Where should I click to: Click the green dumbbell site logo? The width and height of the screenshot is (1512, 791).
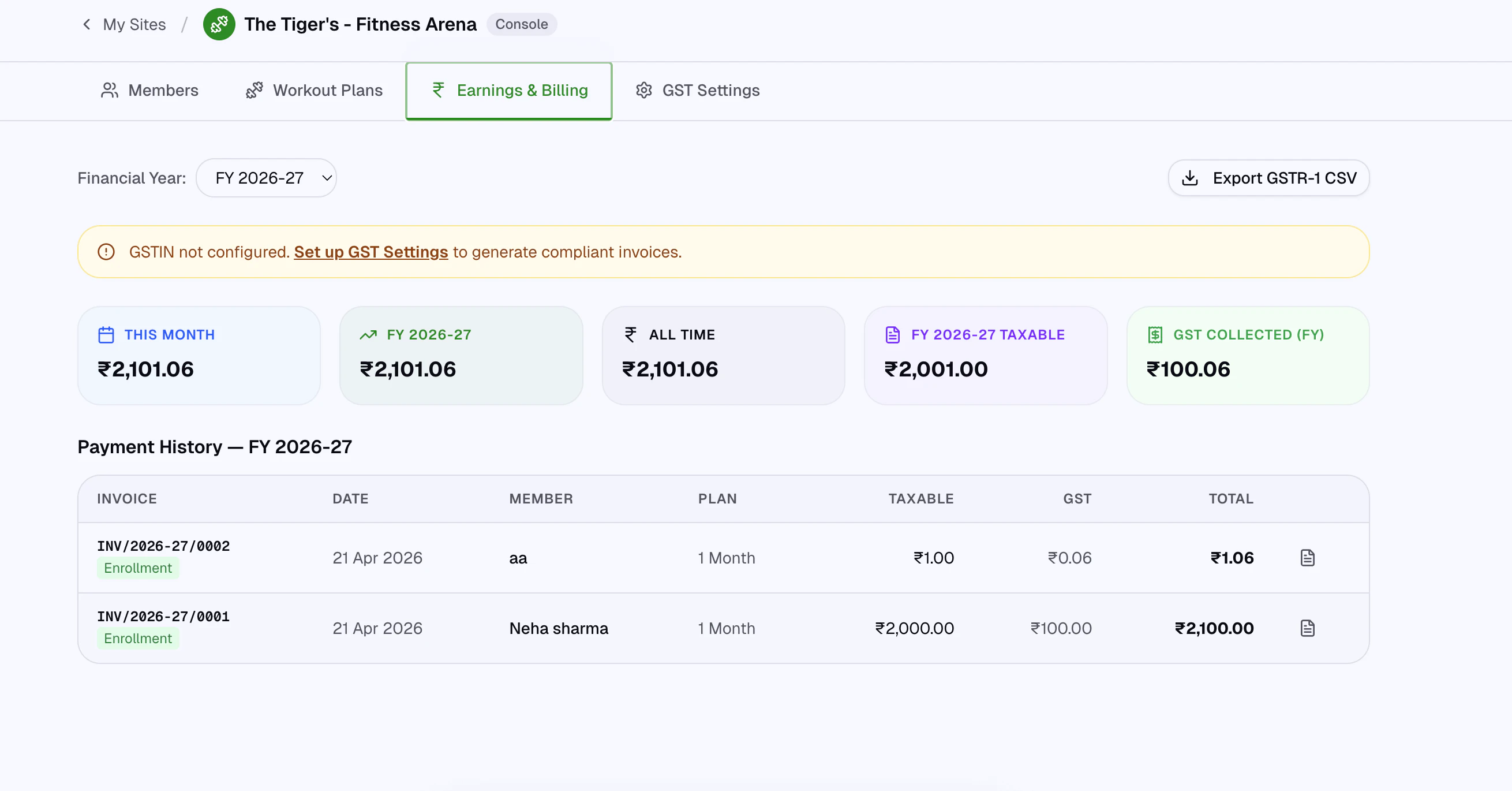(x=219, y=24)
